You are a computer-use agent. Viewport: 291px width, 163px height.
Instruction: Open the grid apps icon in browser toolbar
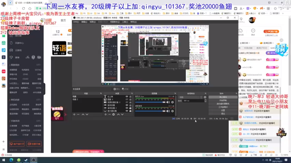(268, 8)
